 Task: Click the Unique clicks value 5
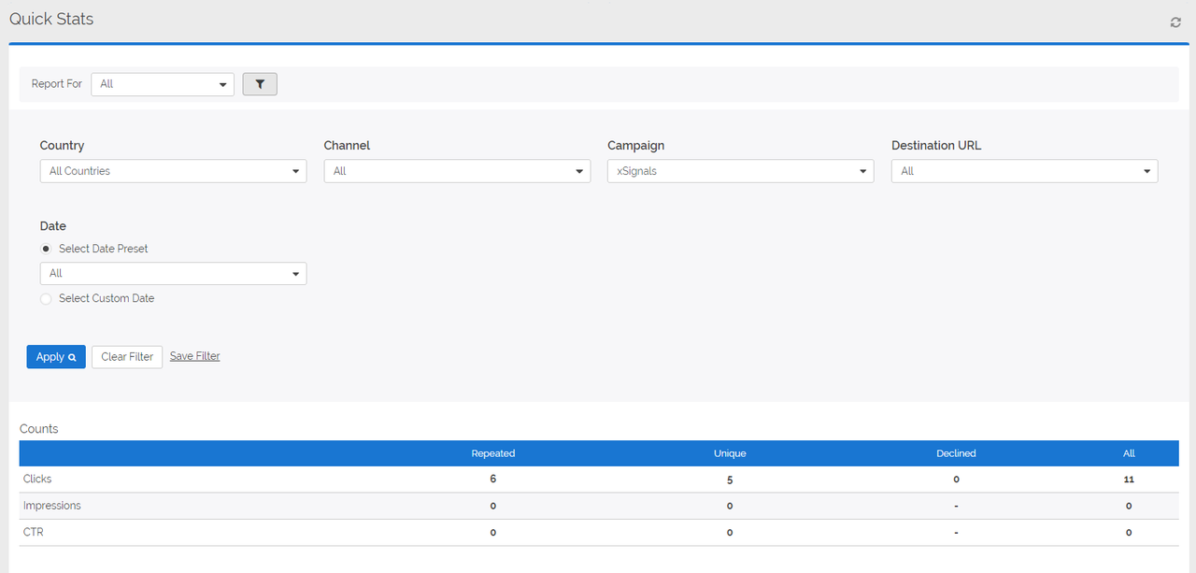pyautogui.click(x=730, y=479)
